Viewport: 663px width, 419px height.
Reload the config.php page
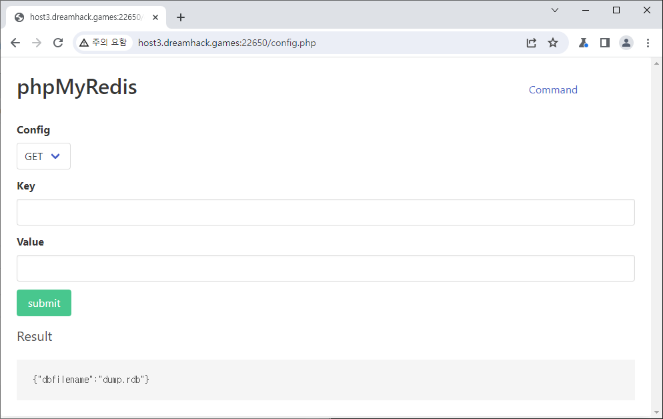tap(58, 43)
